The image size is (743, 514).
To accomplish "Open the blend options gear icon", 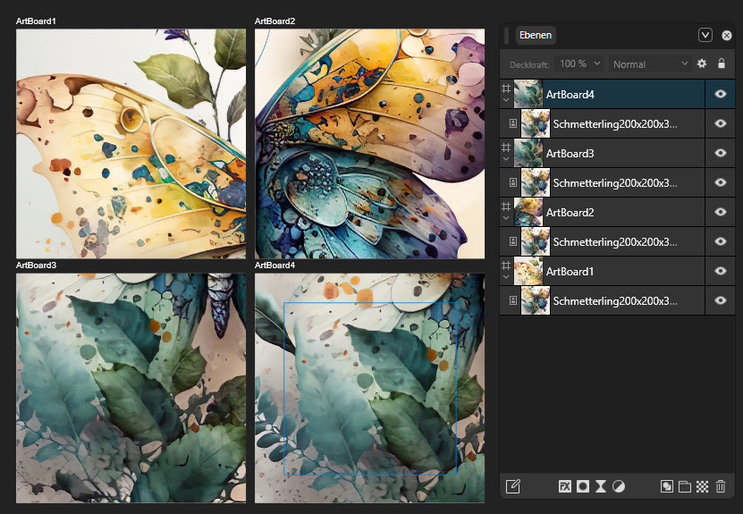I will click(702, 64).
